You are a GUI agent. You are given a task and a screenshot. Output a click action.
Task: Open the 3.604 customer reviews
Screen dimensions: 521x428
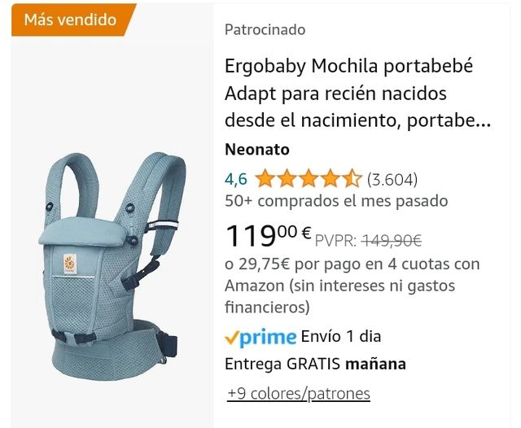click(x=392, y=180)
